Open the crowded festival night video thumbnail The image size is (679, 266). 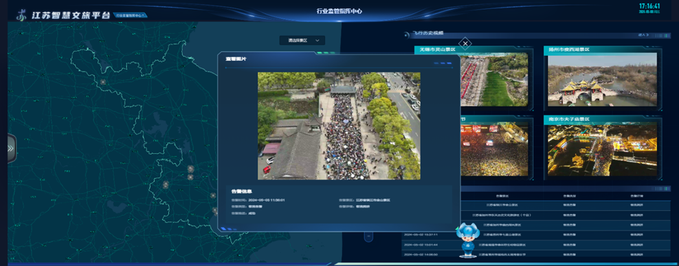click(x=494, y=148)
